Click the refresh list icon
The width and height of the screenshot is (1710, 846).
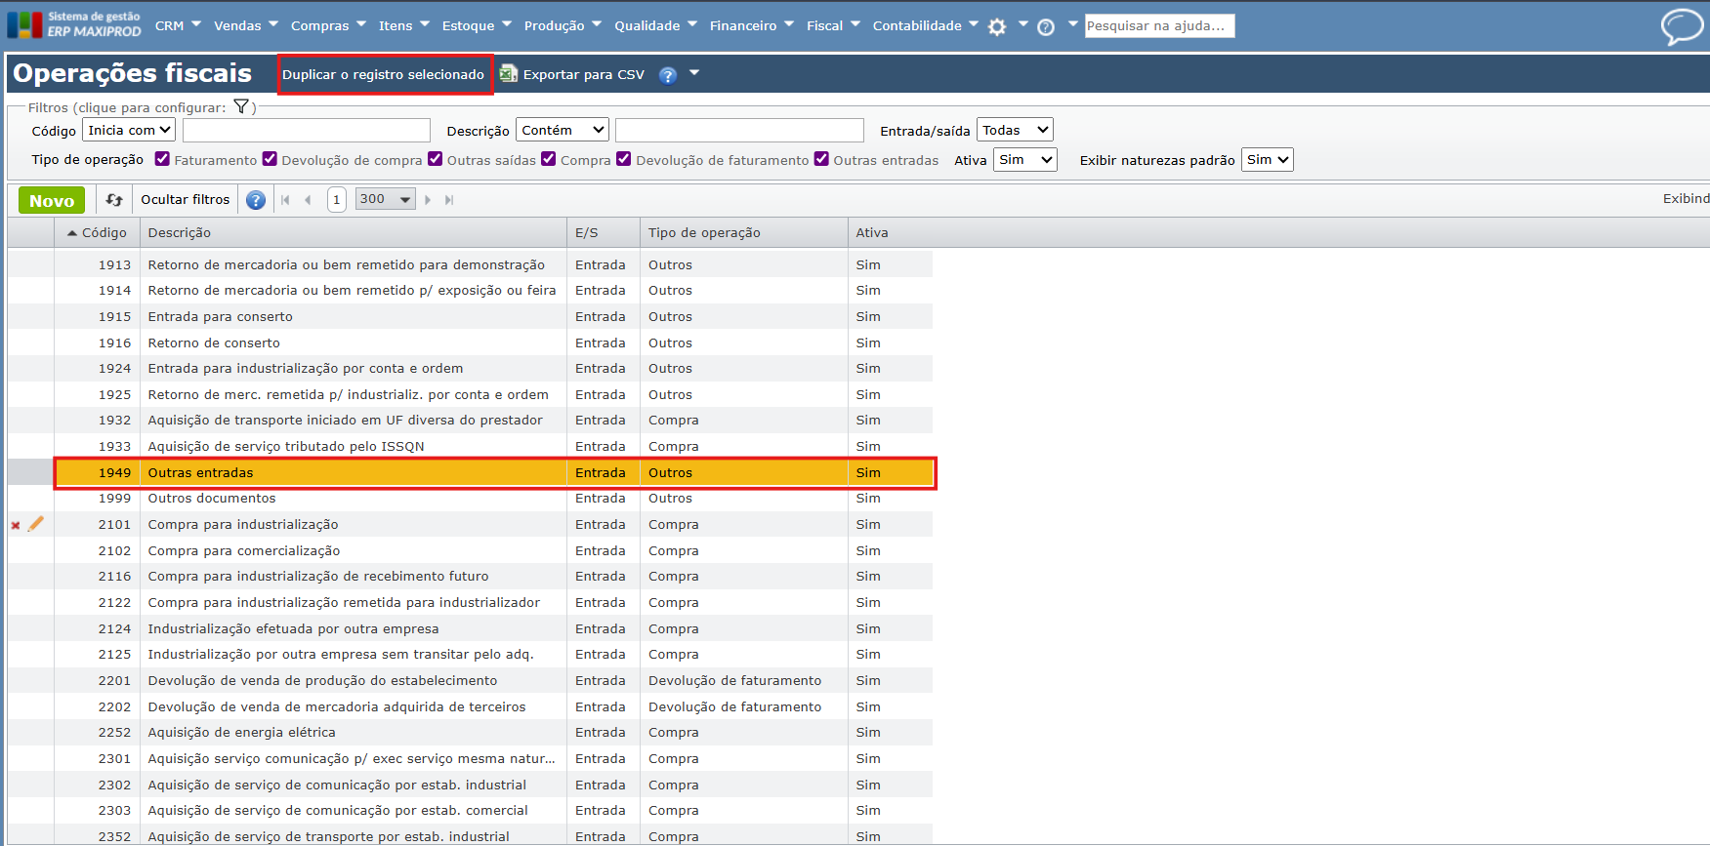coord(114,200)
